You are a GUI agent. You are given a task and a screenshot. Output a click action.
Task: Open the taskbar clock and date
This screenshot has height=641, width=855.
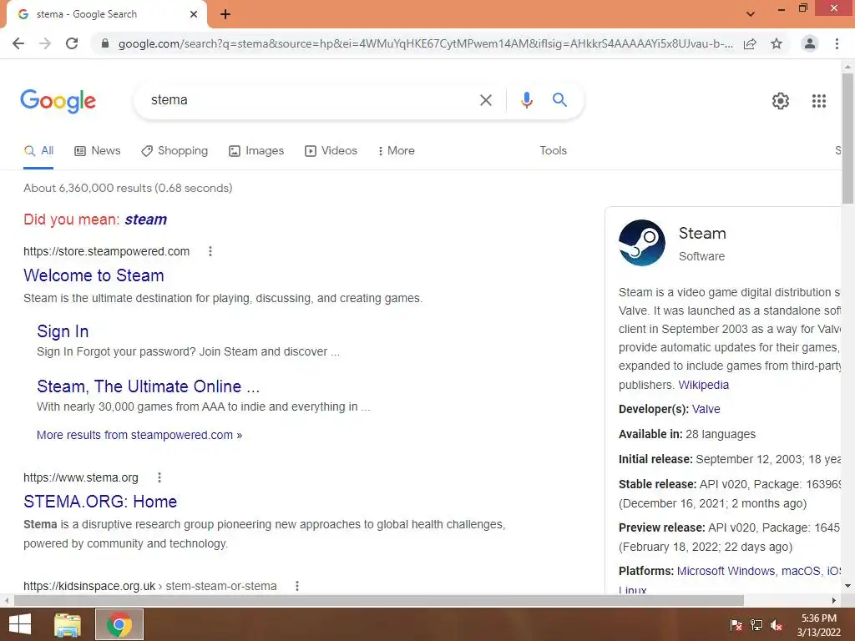tap(818, 625)
